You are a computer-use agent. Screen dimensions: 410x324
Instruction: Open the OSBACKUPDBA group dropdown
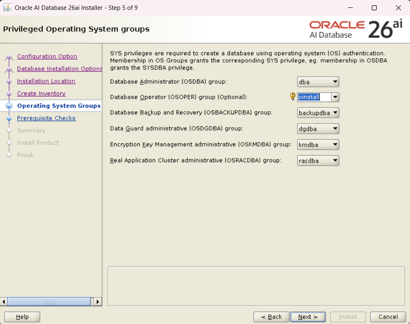318,113
